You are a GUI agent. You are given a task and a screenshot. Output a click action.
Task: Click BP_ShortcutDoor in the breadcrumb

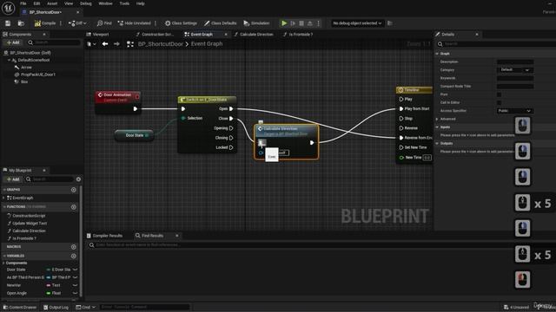pyautogui.click(x=160, y=44)
